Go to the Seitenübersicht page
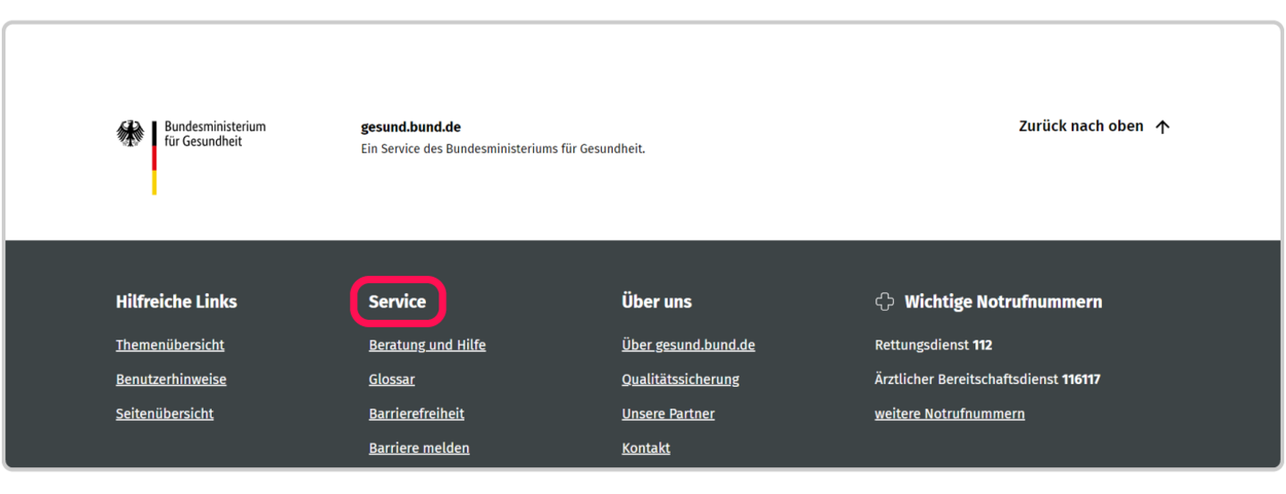 point(164,414)
